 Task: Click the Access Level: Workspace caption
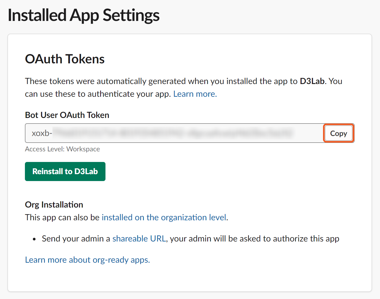(x=62, y=149)
